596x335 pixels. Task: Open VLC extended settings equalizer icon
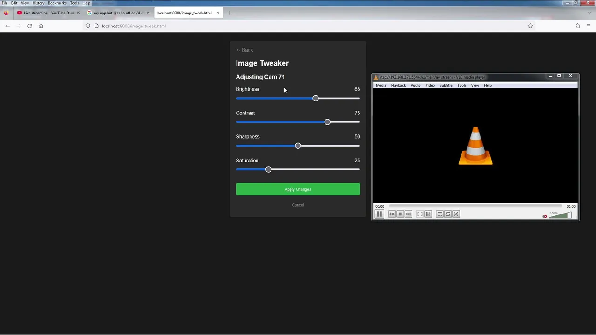point(428,214)
